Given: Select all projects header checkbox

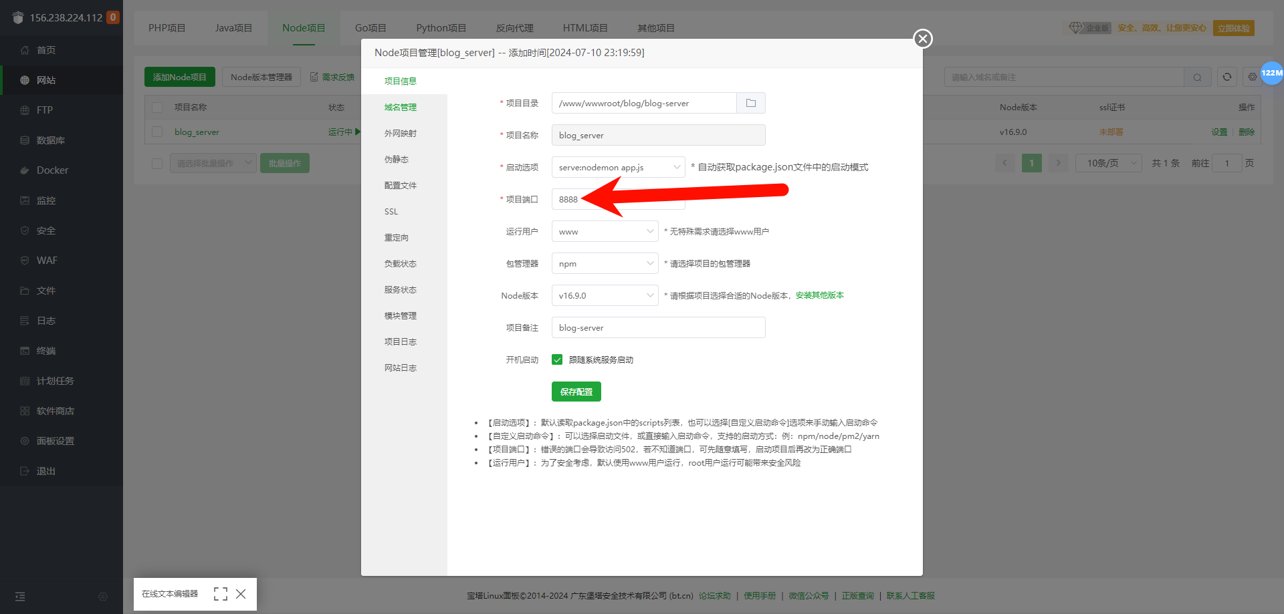Looking at the screenshot, I should click(157, 108).
